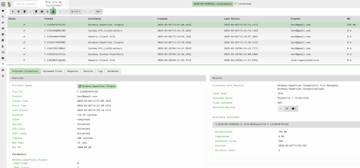
Task: Click the shield icon in sidebar
Action: 3,76
